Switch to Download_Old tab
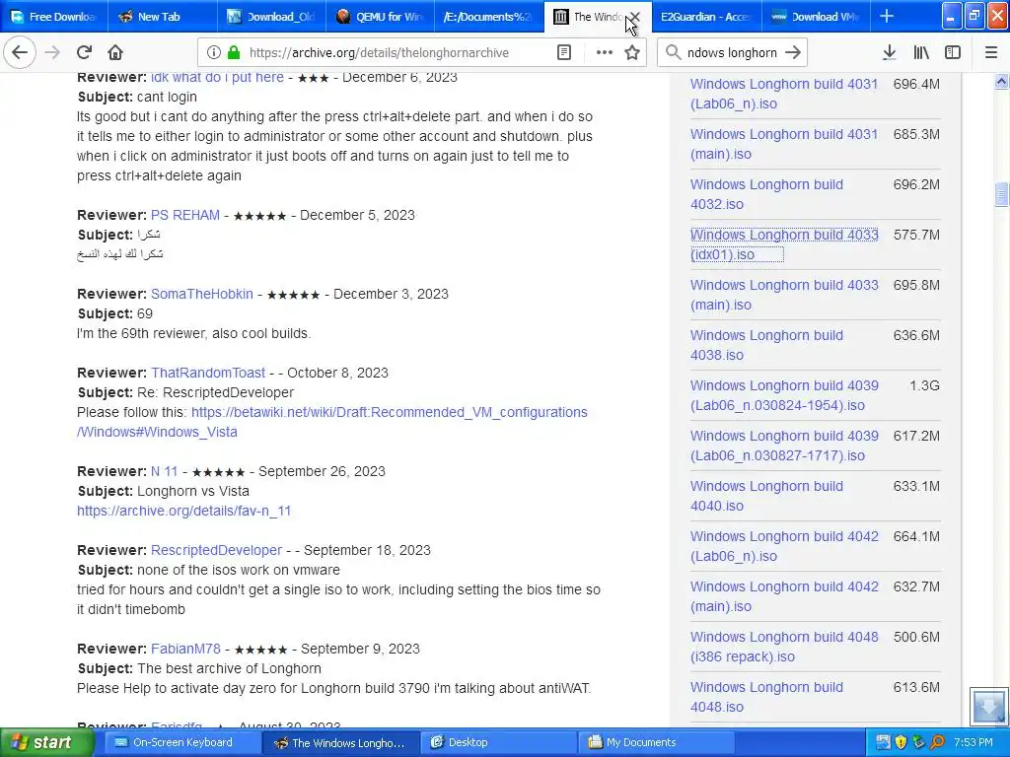The image size is (1010, 757). tap(272, 17)
